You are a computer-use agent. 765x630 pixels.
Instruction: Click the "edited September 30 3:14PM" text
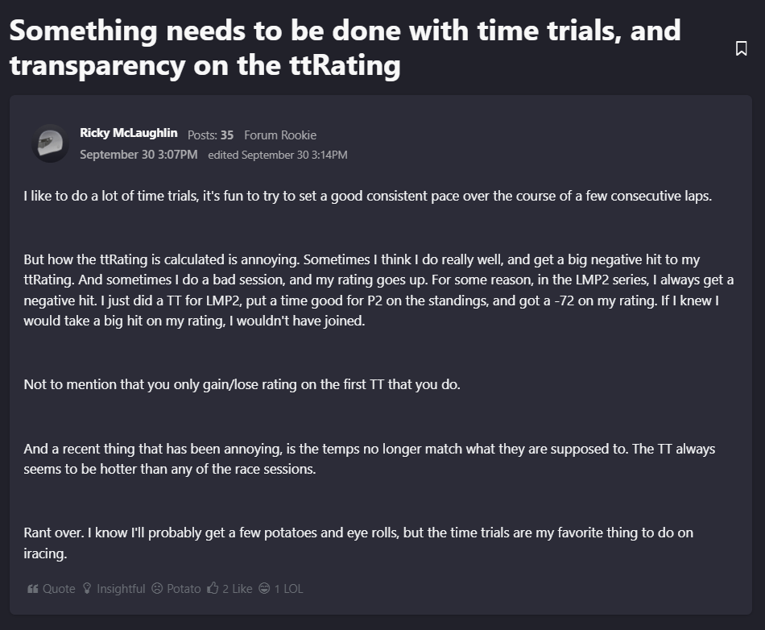coord(278,155)
